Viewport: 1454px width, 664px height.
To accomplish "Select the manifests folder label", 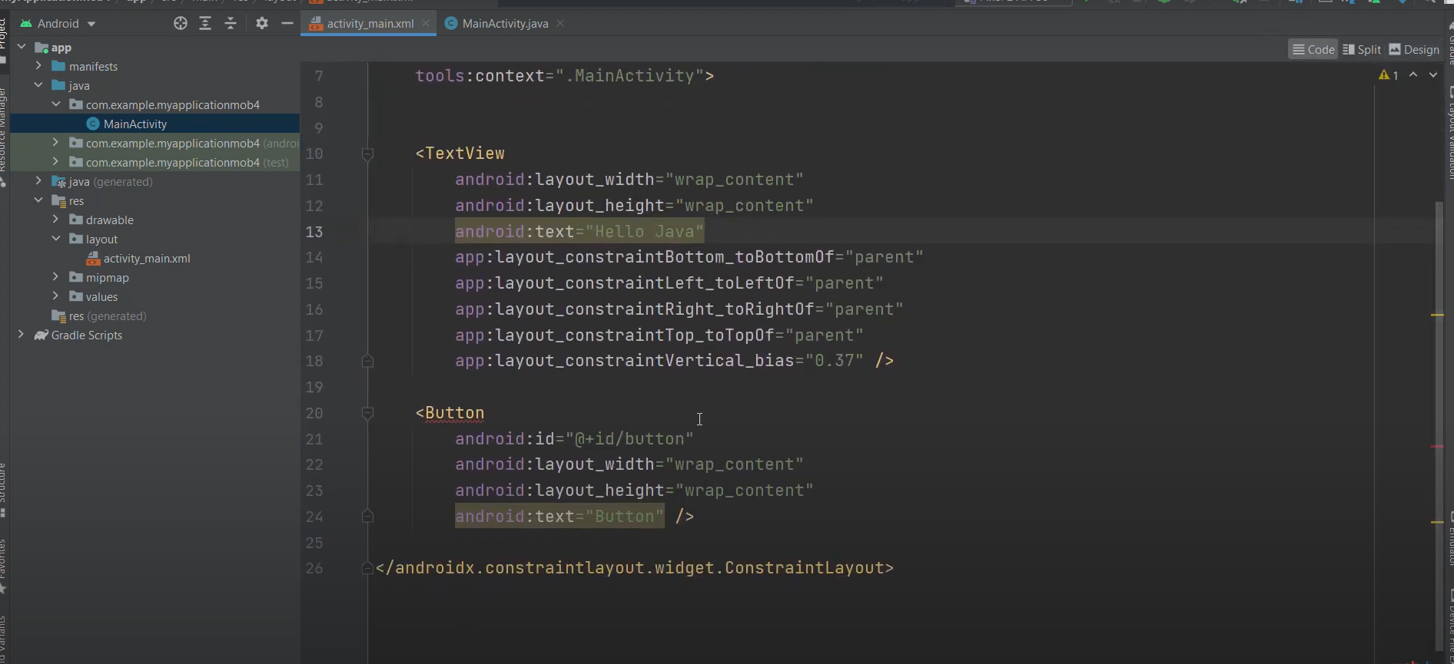I will pyautogui.click(x=94, y=67).
